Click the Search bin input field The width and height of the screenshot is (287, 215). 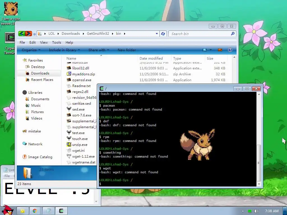coord(200,34)
